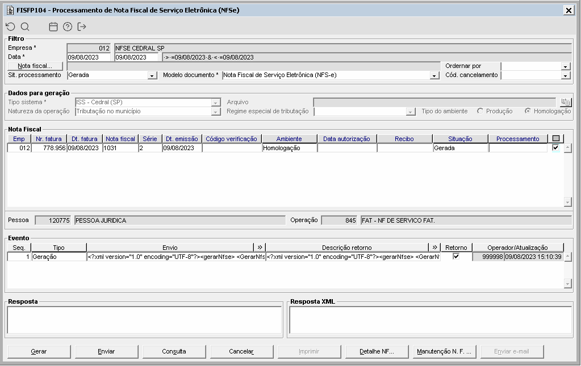Open the Natureza da operação dropdown
This screenshot has width=581, height=366.
tap(216, 112)
